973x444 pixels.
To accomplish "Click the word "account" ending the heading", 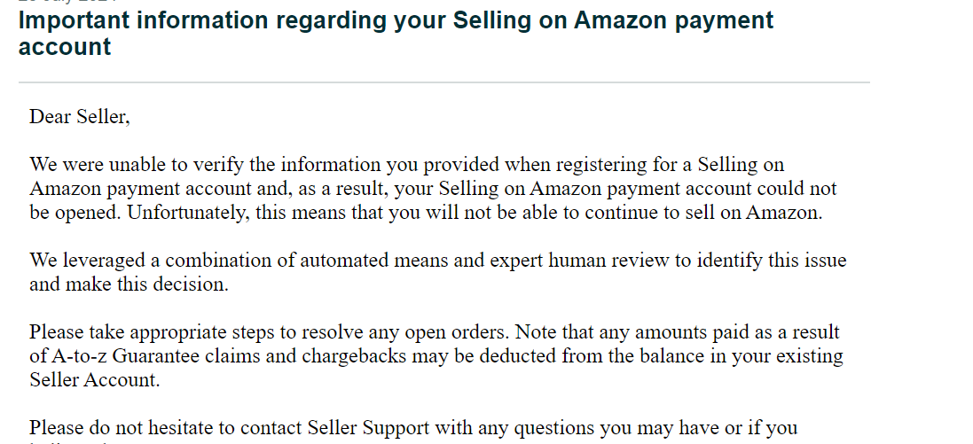I will point(65,47).
